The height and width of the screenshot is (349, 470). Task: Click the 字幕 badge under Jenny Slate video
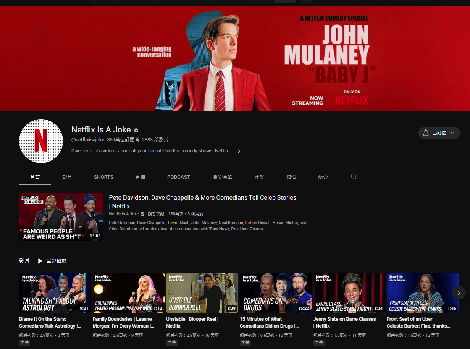[318, 343]
